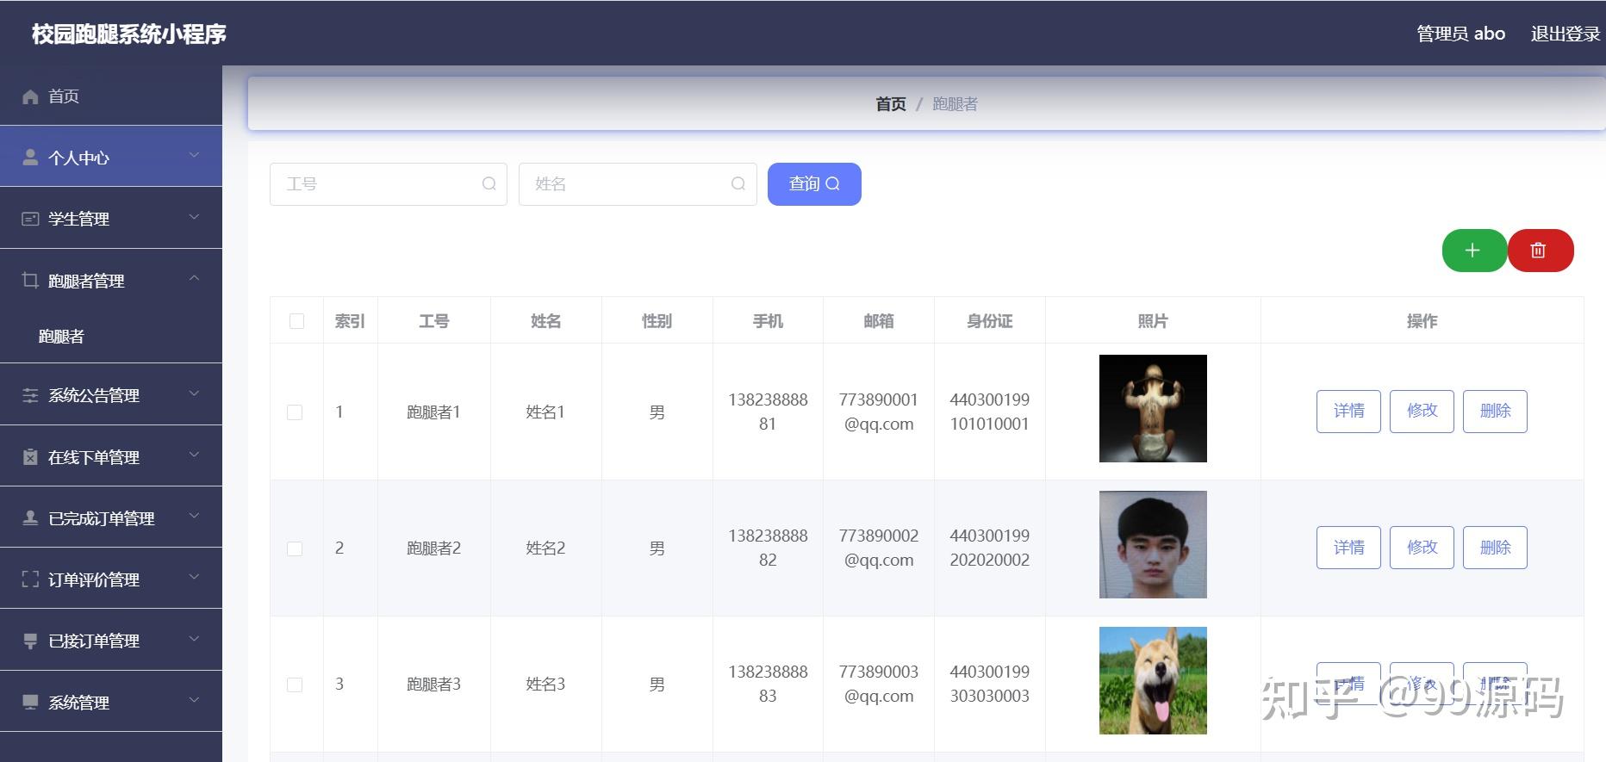The width and height of the screenshot is (1606, 762).
Task: Click the home icon beside 首页
Action: 30,96
